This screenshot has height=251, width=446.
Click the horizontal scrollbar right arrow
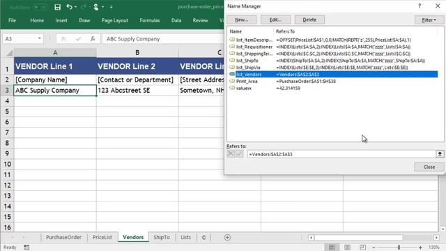coord(436,237)
